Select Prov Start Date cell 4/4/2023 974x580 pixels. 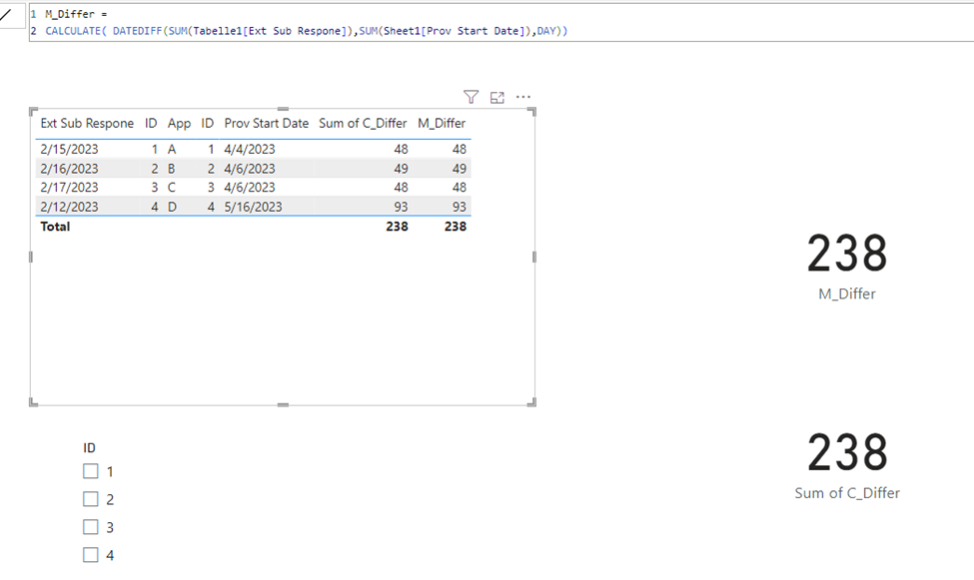tap(250, 149)
